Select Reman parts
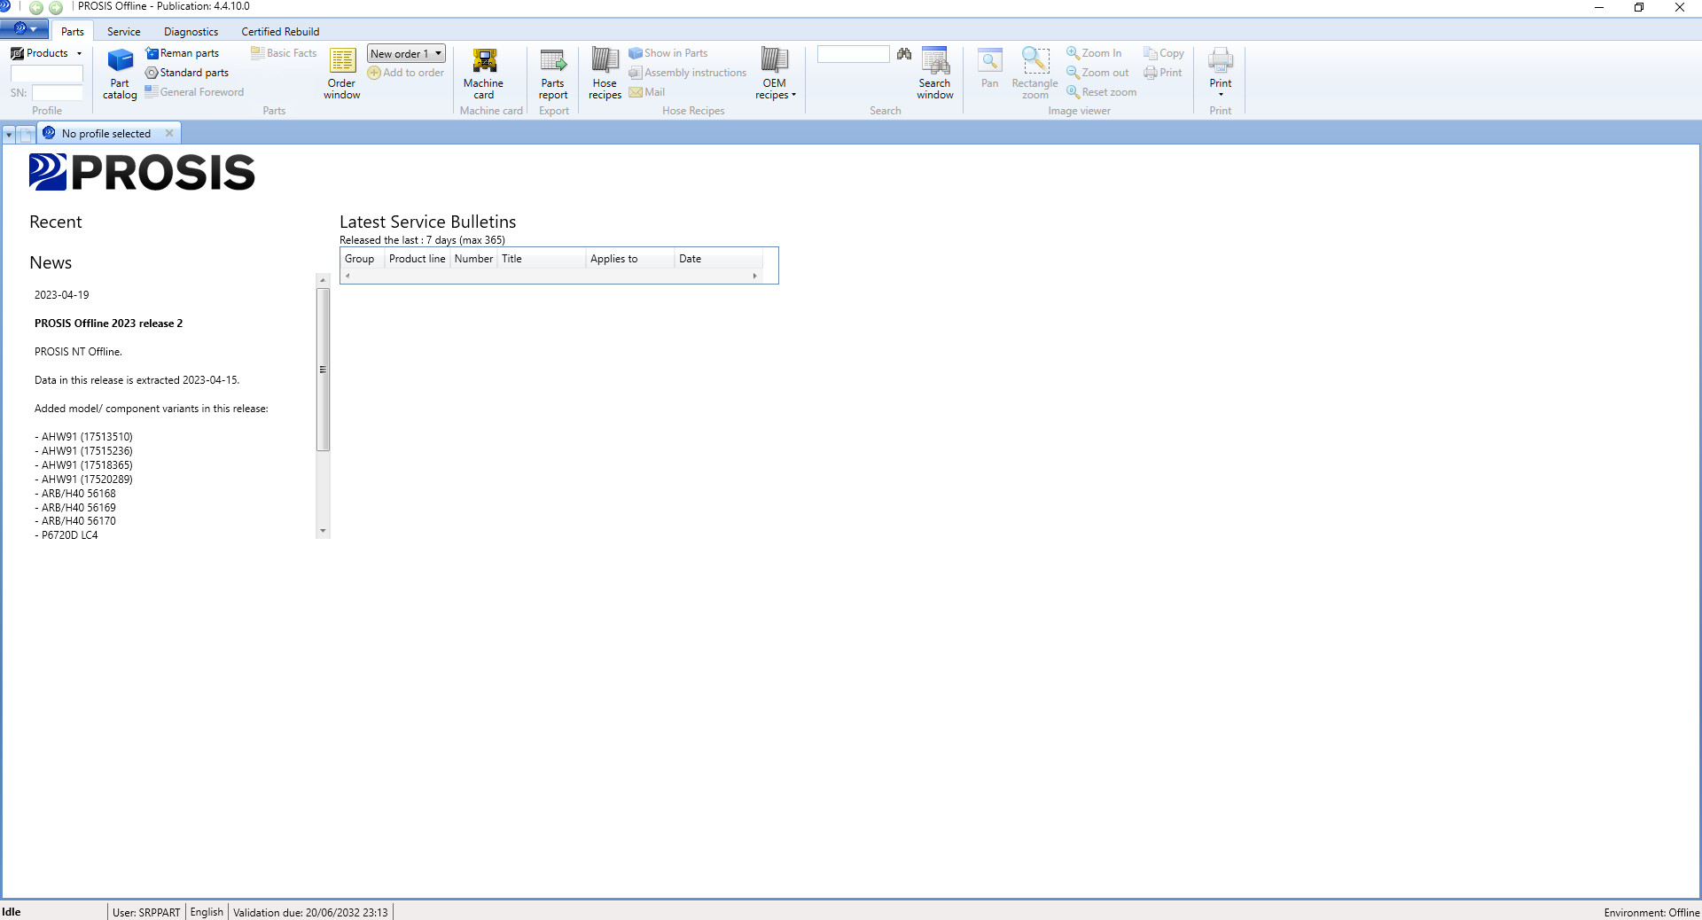The width and height of the screenshot is (1702, 920). 183,53
